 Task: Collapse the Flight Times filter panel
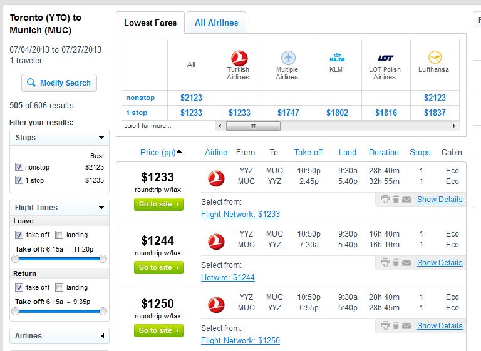(101, 208)
